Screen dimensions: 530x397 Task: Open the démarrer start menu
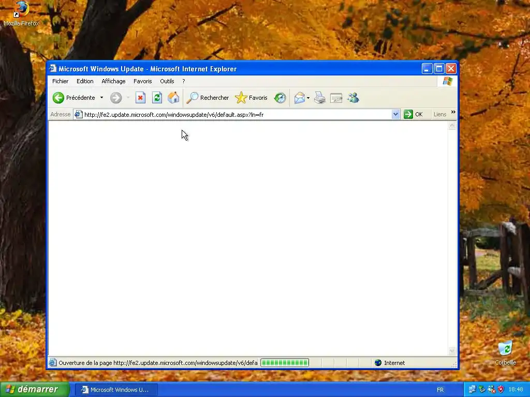[x=35, y=390]
